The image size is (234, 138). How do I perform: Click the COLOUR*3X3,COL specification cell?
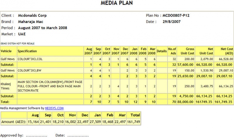[x=50, y=59]
